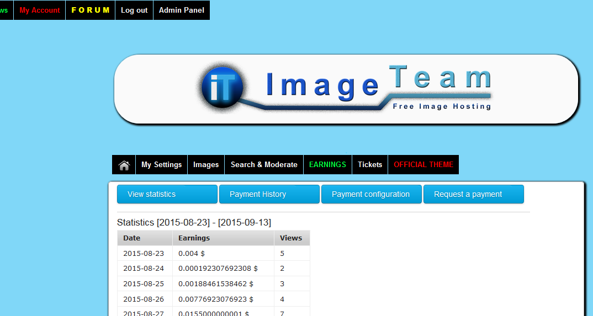Click the iT magnifier logo icon
This screenshot has width=593, height=316.
223,85
